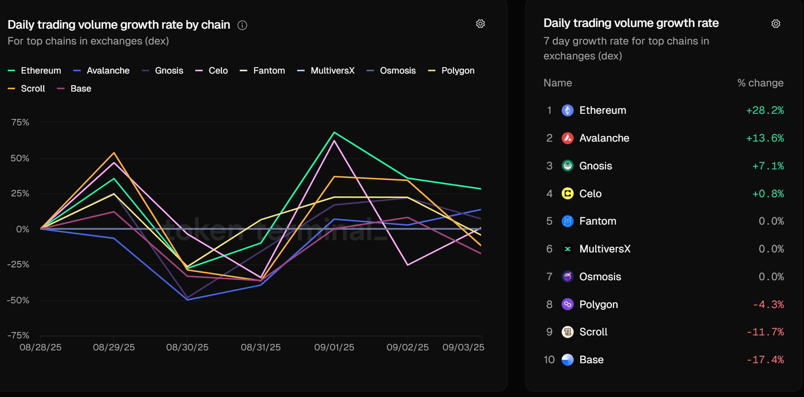The height and width of the screenshot is (397, 804).
Task: Click the 75% y-axis label
Action: point(20,122)
